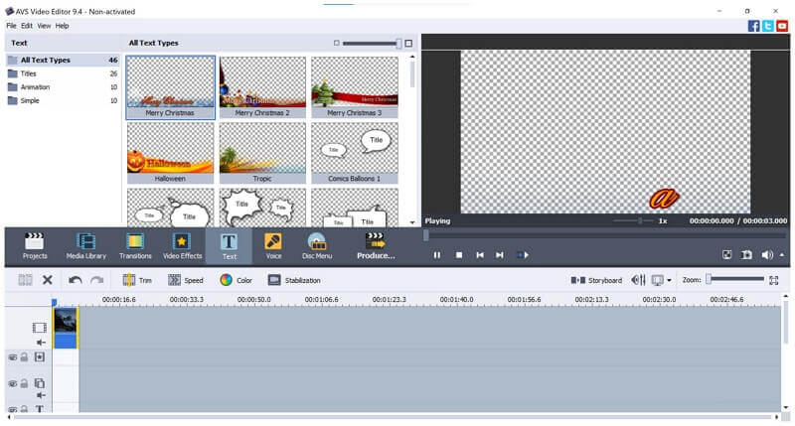This screenshot has height=426, width=795.
Task: Switch preview to full screen
Action: (726, 255)
